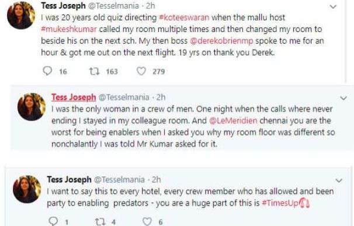Retweet the first tweet with 163 retweets
354x226 pixels.
(94, 72)
